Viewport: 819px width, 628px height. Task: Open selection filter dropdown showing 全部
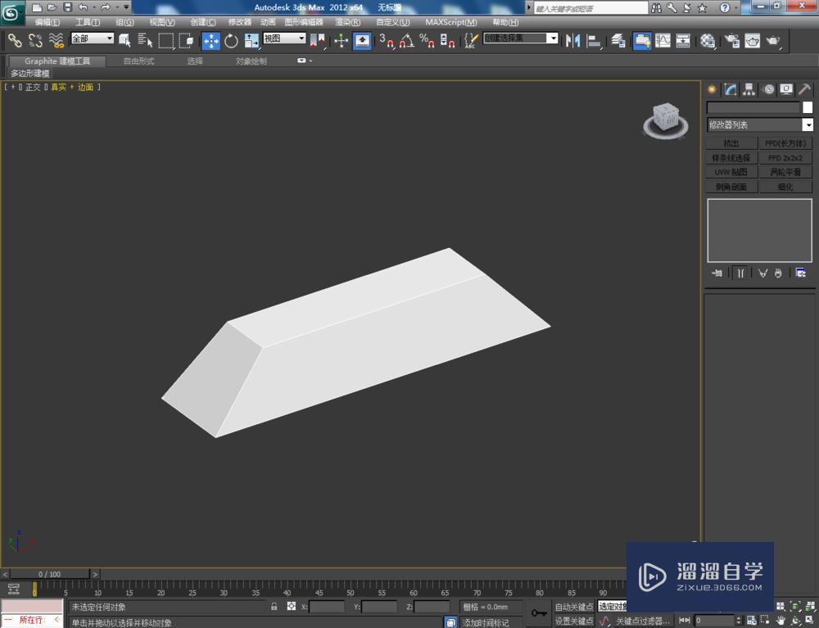point(92,38)
